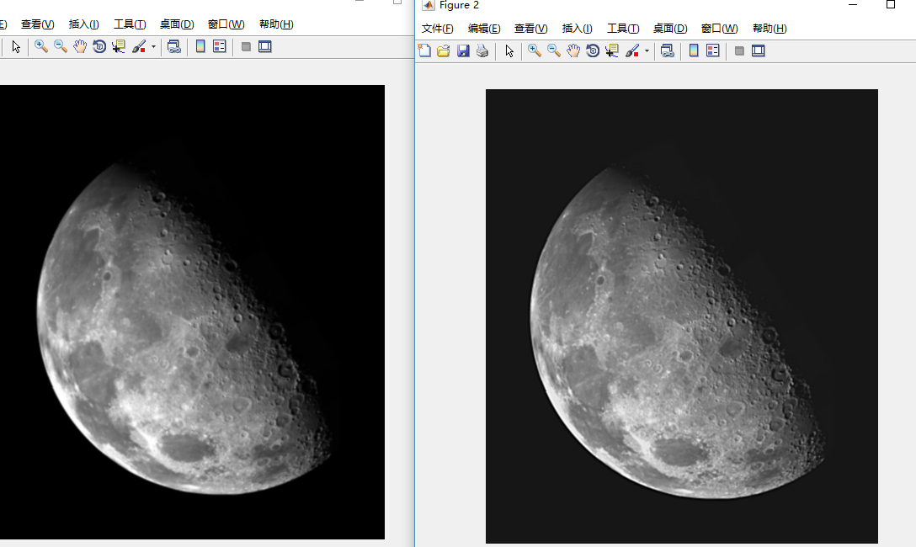This screenshot has height=547, width=916.
Task: Print Figure 2 with the printer icon
Action: pyautogui.click(x=482, y=51)
